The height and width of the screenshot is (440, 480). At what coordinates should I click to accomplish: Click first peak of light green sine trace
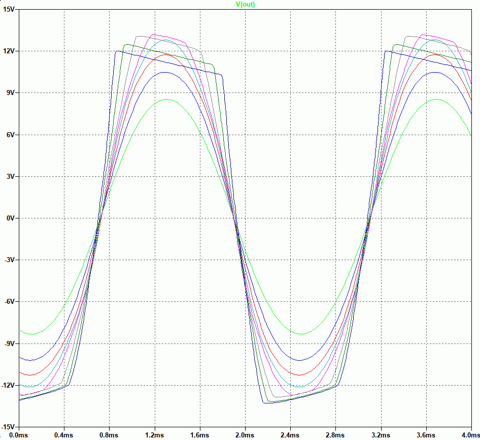pos(167,100)
